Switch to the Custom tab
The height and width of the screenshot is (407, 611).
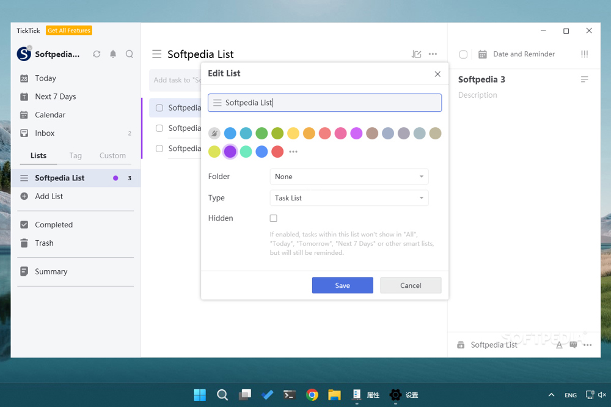pos(112,156)
